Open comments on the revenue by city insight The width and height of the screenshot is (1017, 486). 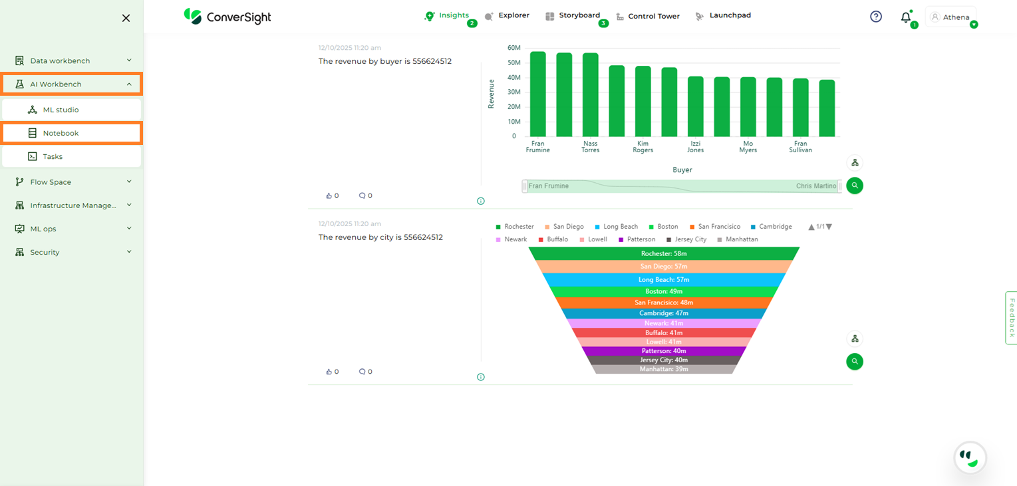pos(362,372)
